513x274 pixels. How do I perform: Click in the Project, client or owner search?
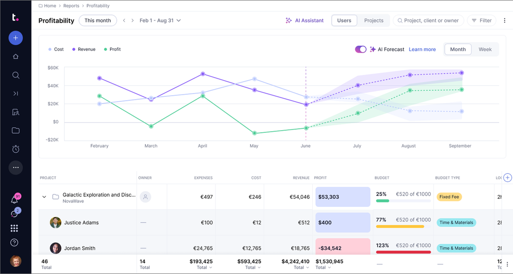[428, 20]
